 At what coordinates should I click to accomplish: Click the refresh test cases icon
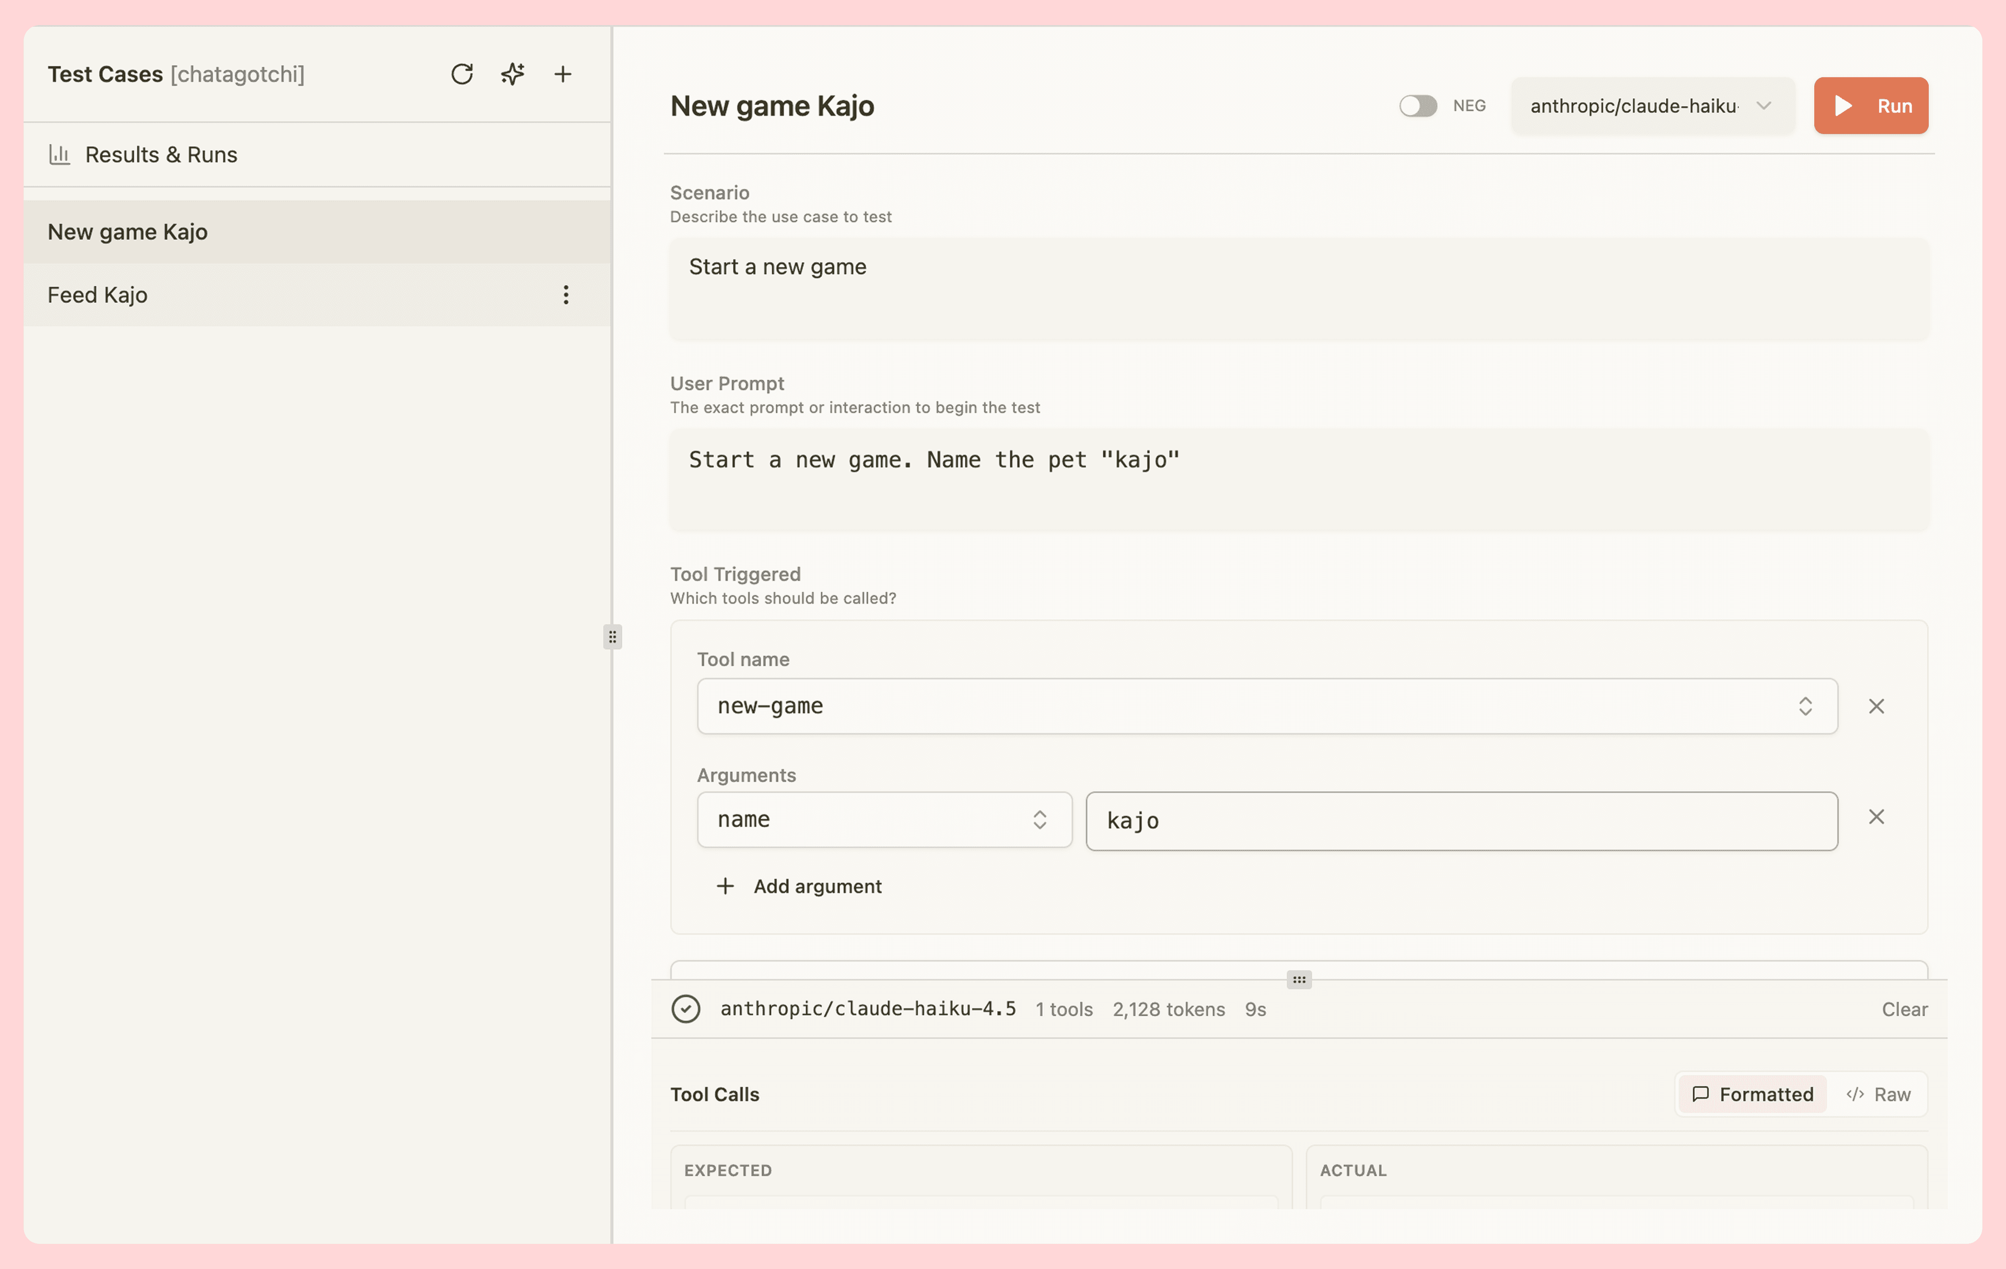tap(461, 74)
